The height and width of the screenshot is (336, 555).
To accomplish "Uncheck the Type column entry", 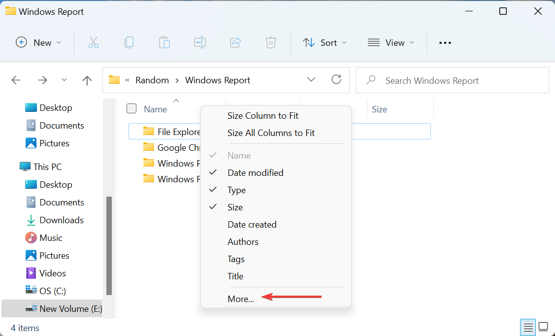I will point(236,190).
